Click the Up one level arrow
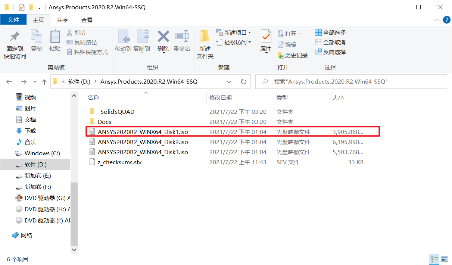This screenshot has height=265, width=452. pyautogui.click(x=44, y=81)
